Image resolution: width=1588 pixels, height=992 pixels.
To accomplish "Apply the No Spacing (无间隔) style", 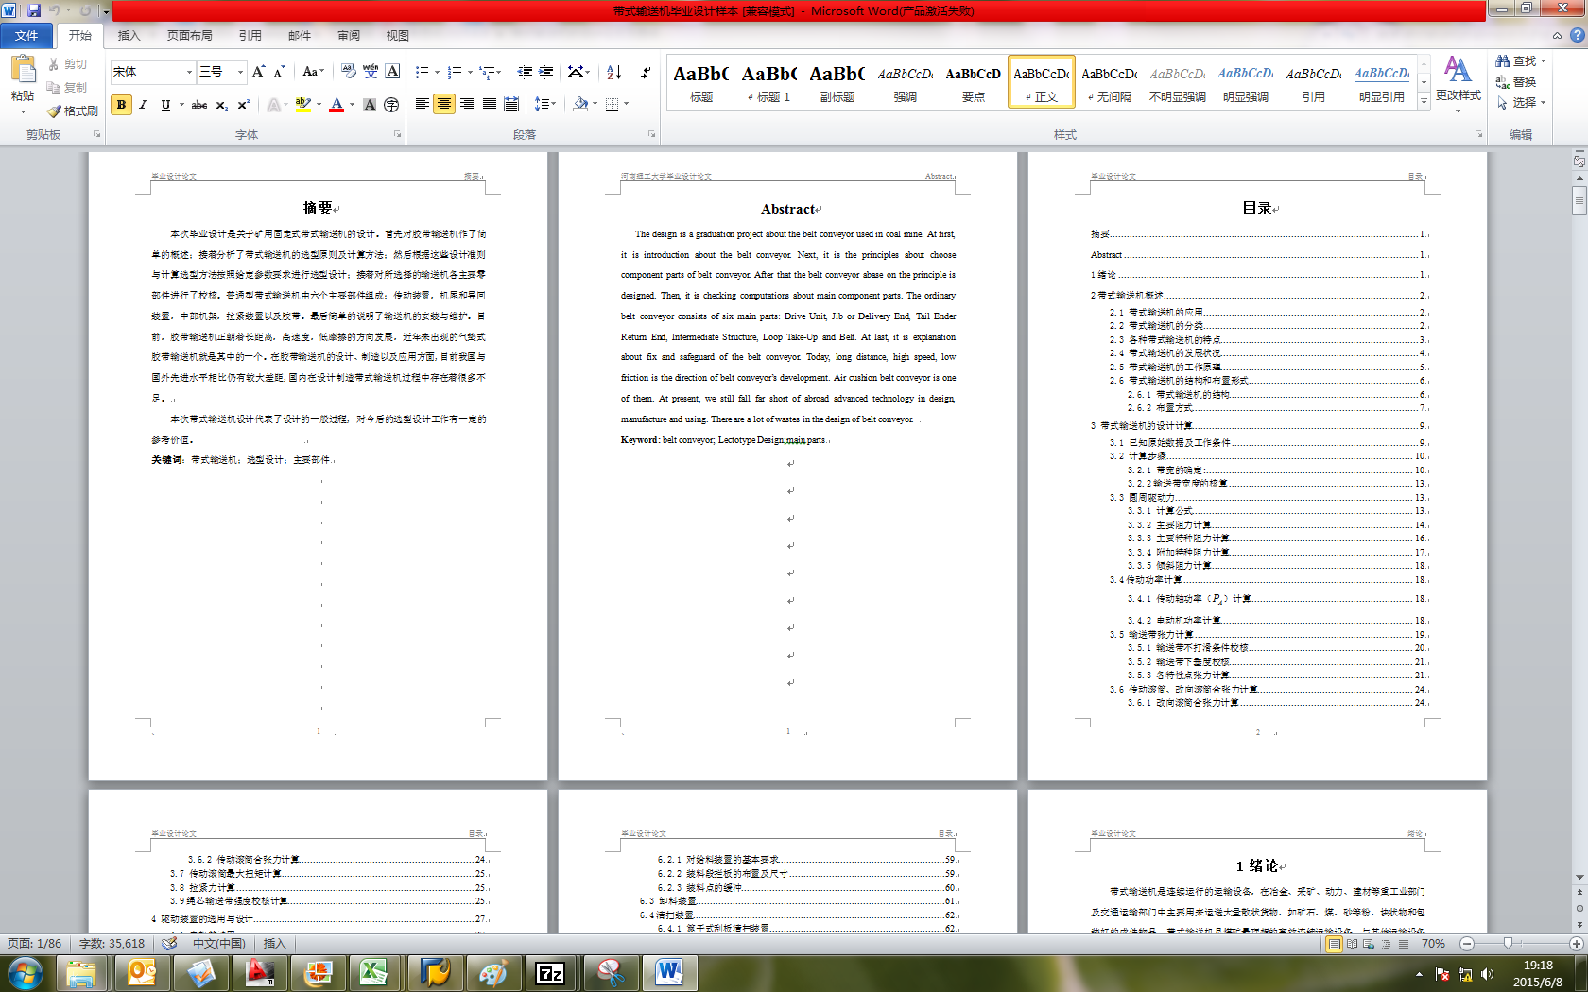I will point(1110,82).
